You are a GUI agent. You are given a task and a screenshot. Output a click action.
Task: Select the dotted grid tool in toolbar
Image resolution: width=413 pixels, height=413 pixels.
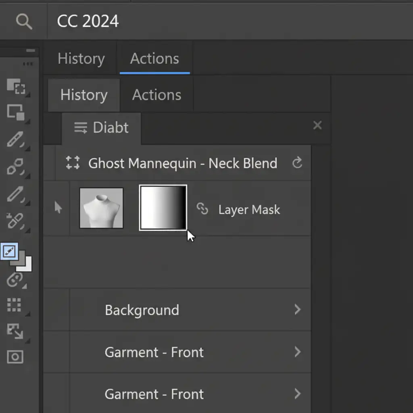coord(14,305)
